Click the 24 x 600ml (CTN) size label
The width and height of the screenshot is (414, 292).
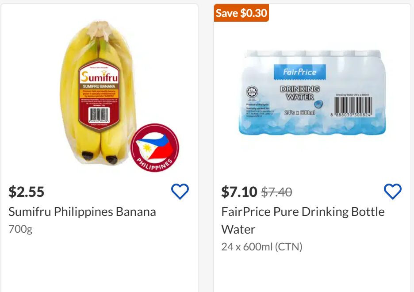pyautogui.click(x=262, y=246)
